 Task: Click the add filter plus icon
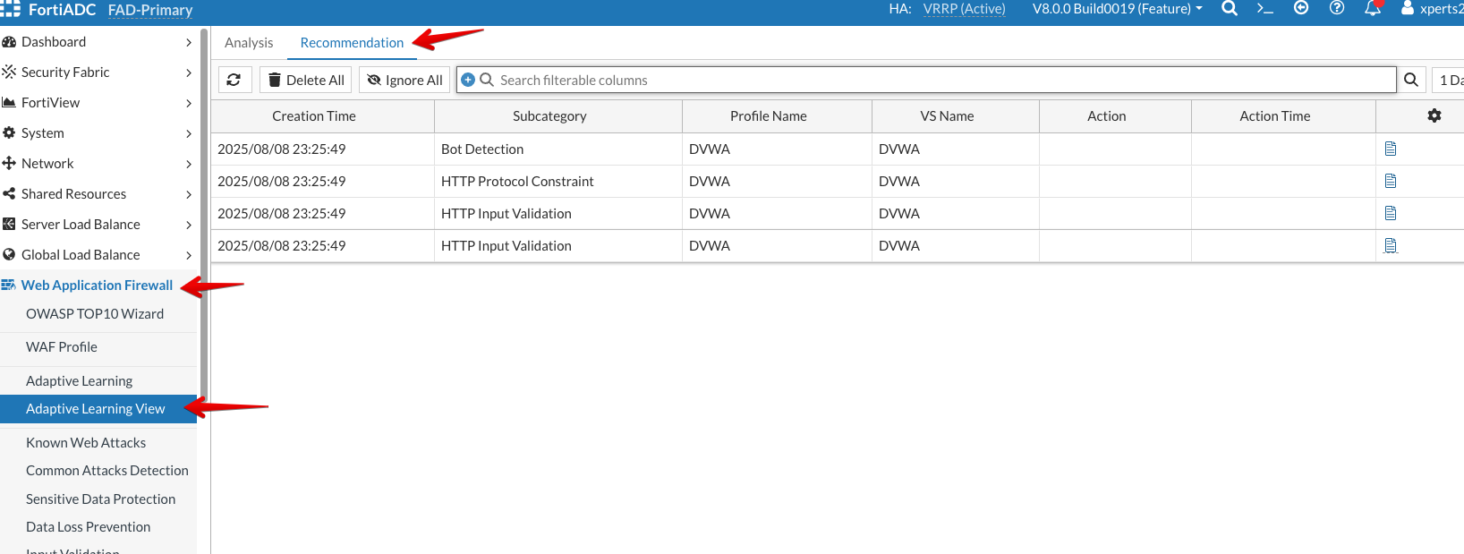click(x=468, y=80)
